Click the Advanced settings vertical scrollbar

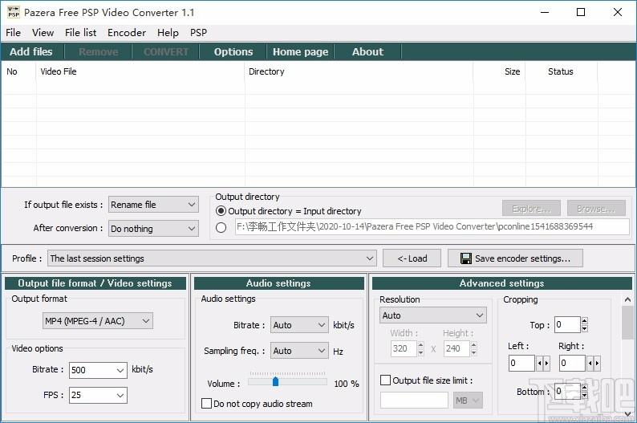point(627,323)
